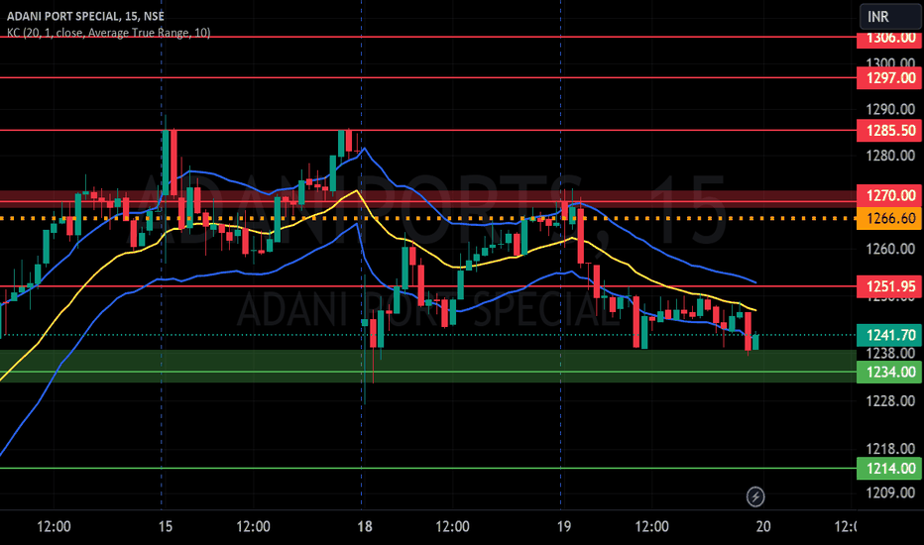Click the 1238.00 price axis tick
924x545 pixels.
point(890,353)
